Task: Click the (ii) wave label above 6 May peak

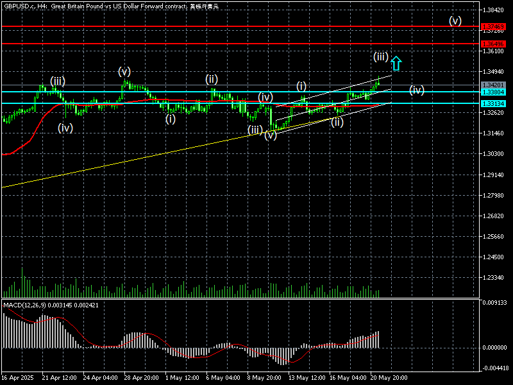Action: pyautogui.click(x=212, y=80)
